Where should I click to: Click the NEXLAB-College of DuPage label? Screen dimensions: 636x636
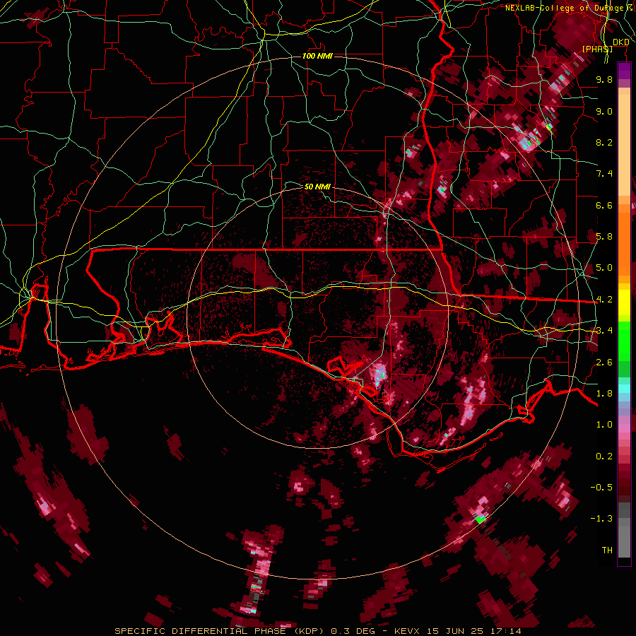567,8
